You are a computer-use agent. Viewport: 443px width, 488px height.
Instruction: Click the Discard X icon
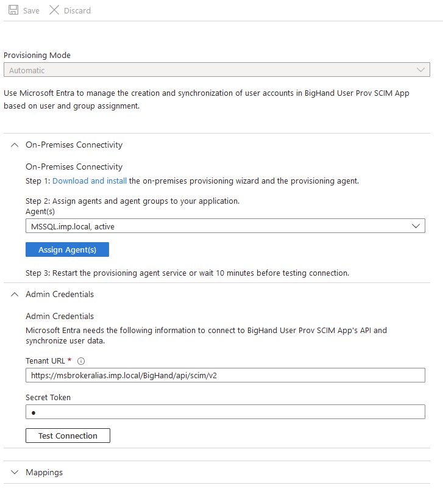point(54,10)
